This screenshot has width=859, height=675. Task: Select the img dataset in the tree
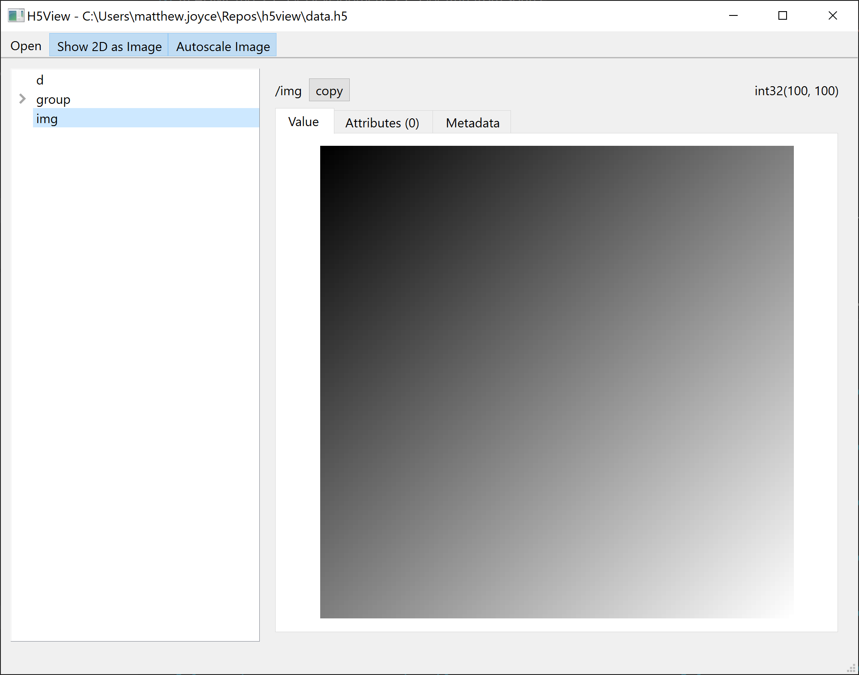pos(47,119)
